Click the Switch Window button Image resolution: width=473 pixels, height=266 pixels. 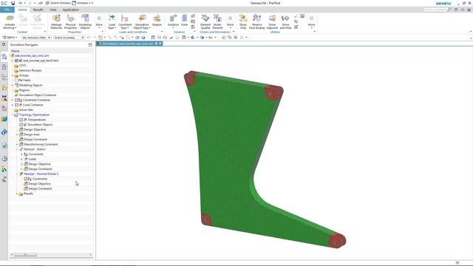pyautogui.click(x=58, y=3)
